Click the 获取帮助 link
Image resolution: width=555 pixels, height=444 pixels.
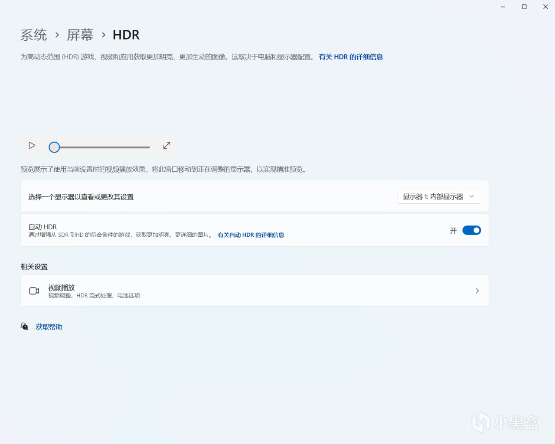pos(49,327)
